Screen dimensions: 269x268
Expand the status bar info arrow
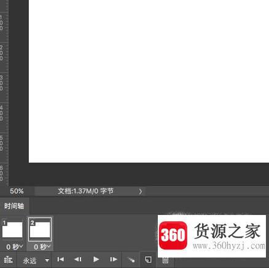tap(141, 192)
